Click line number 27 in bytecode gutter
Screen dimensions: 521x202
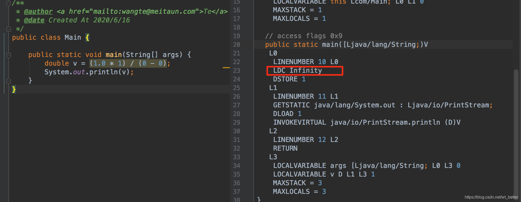click(237, 105)
